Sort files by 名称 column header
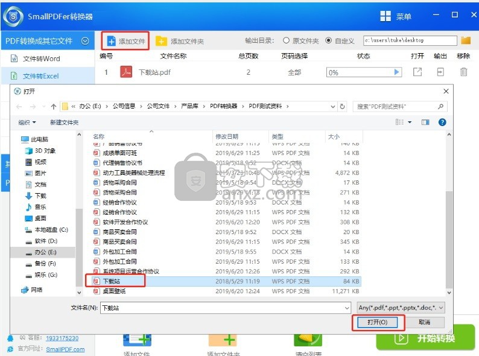This screenshot has width=479, height=356. (x=98, y=136)
